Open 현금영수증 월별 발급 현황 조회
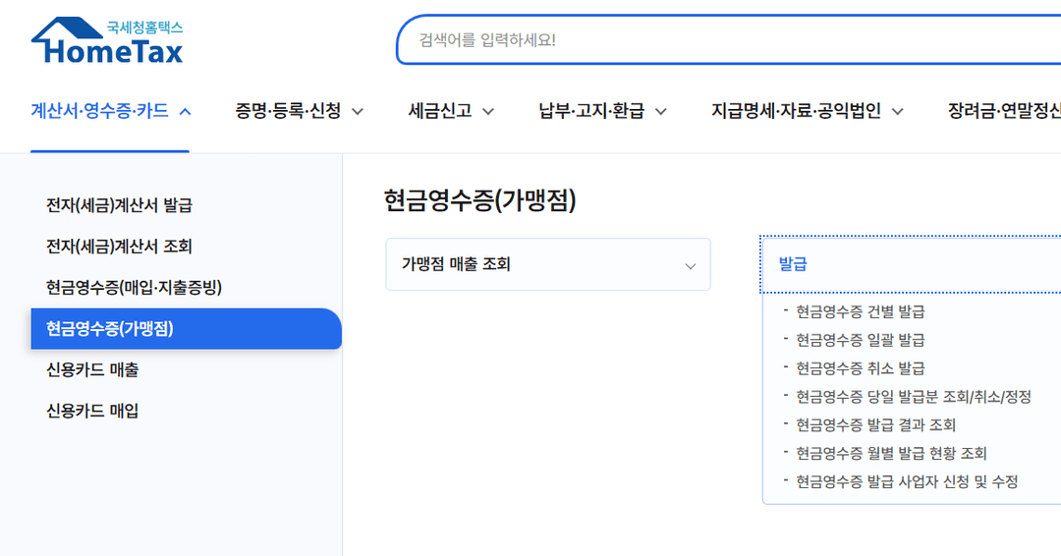The image size is (1061, 556). (891, 454)
